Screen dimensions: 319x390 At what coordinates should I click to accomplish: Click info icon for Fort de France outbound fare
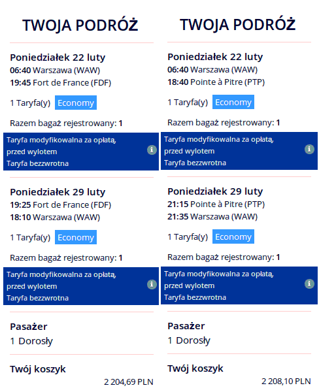(152, 150)
